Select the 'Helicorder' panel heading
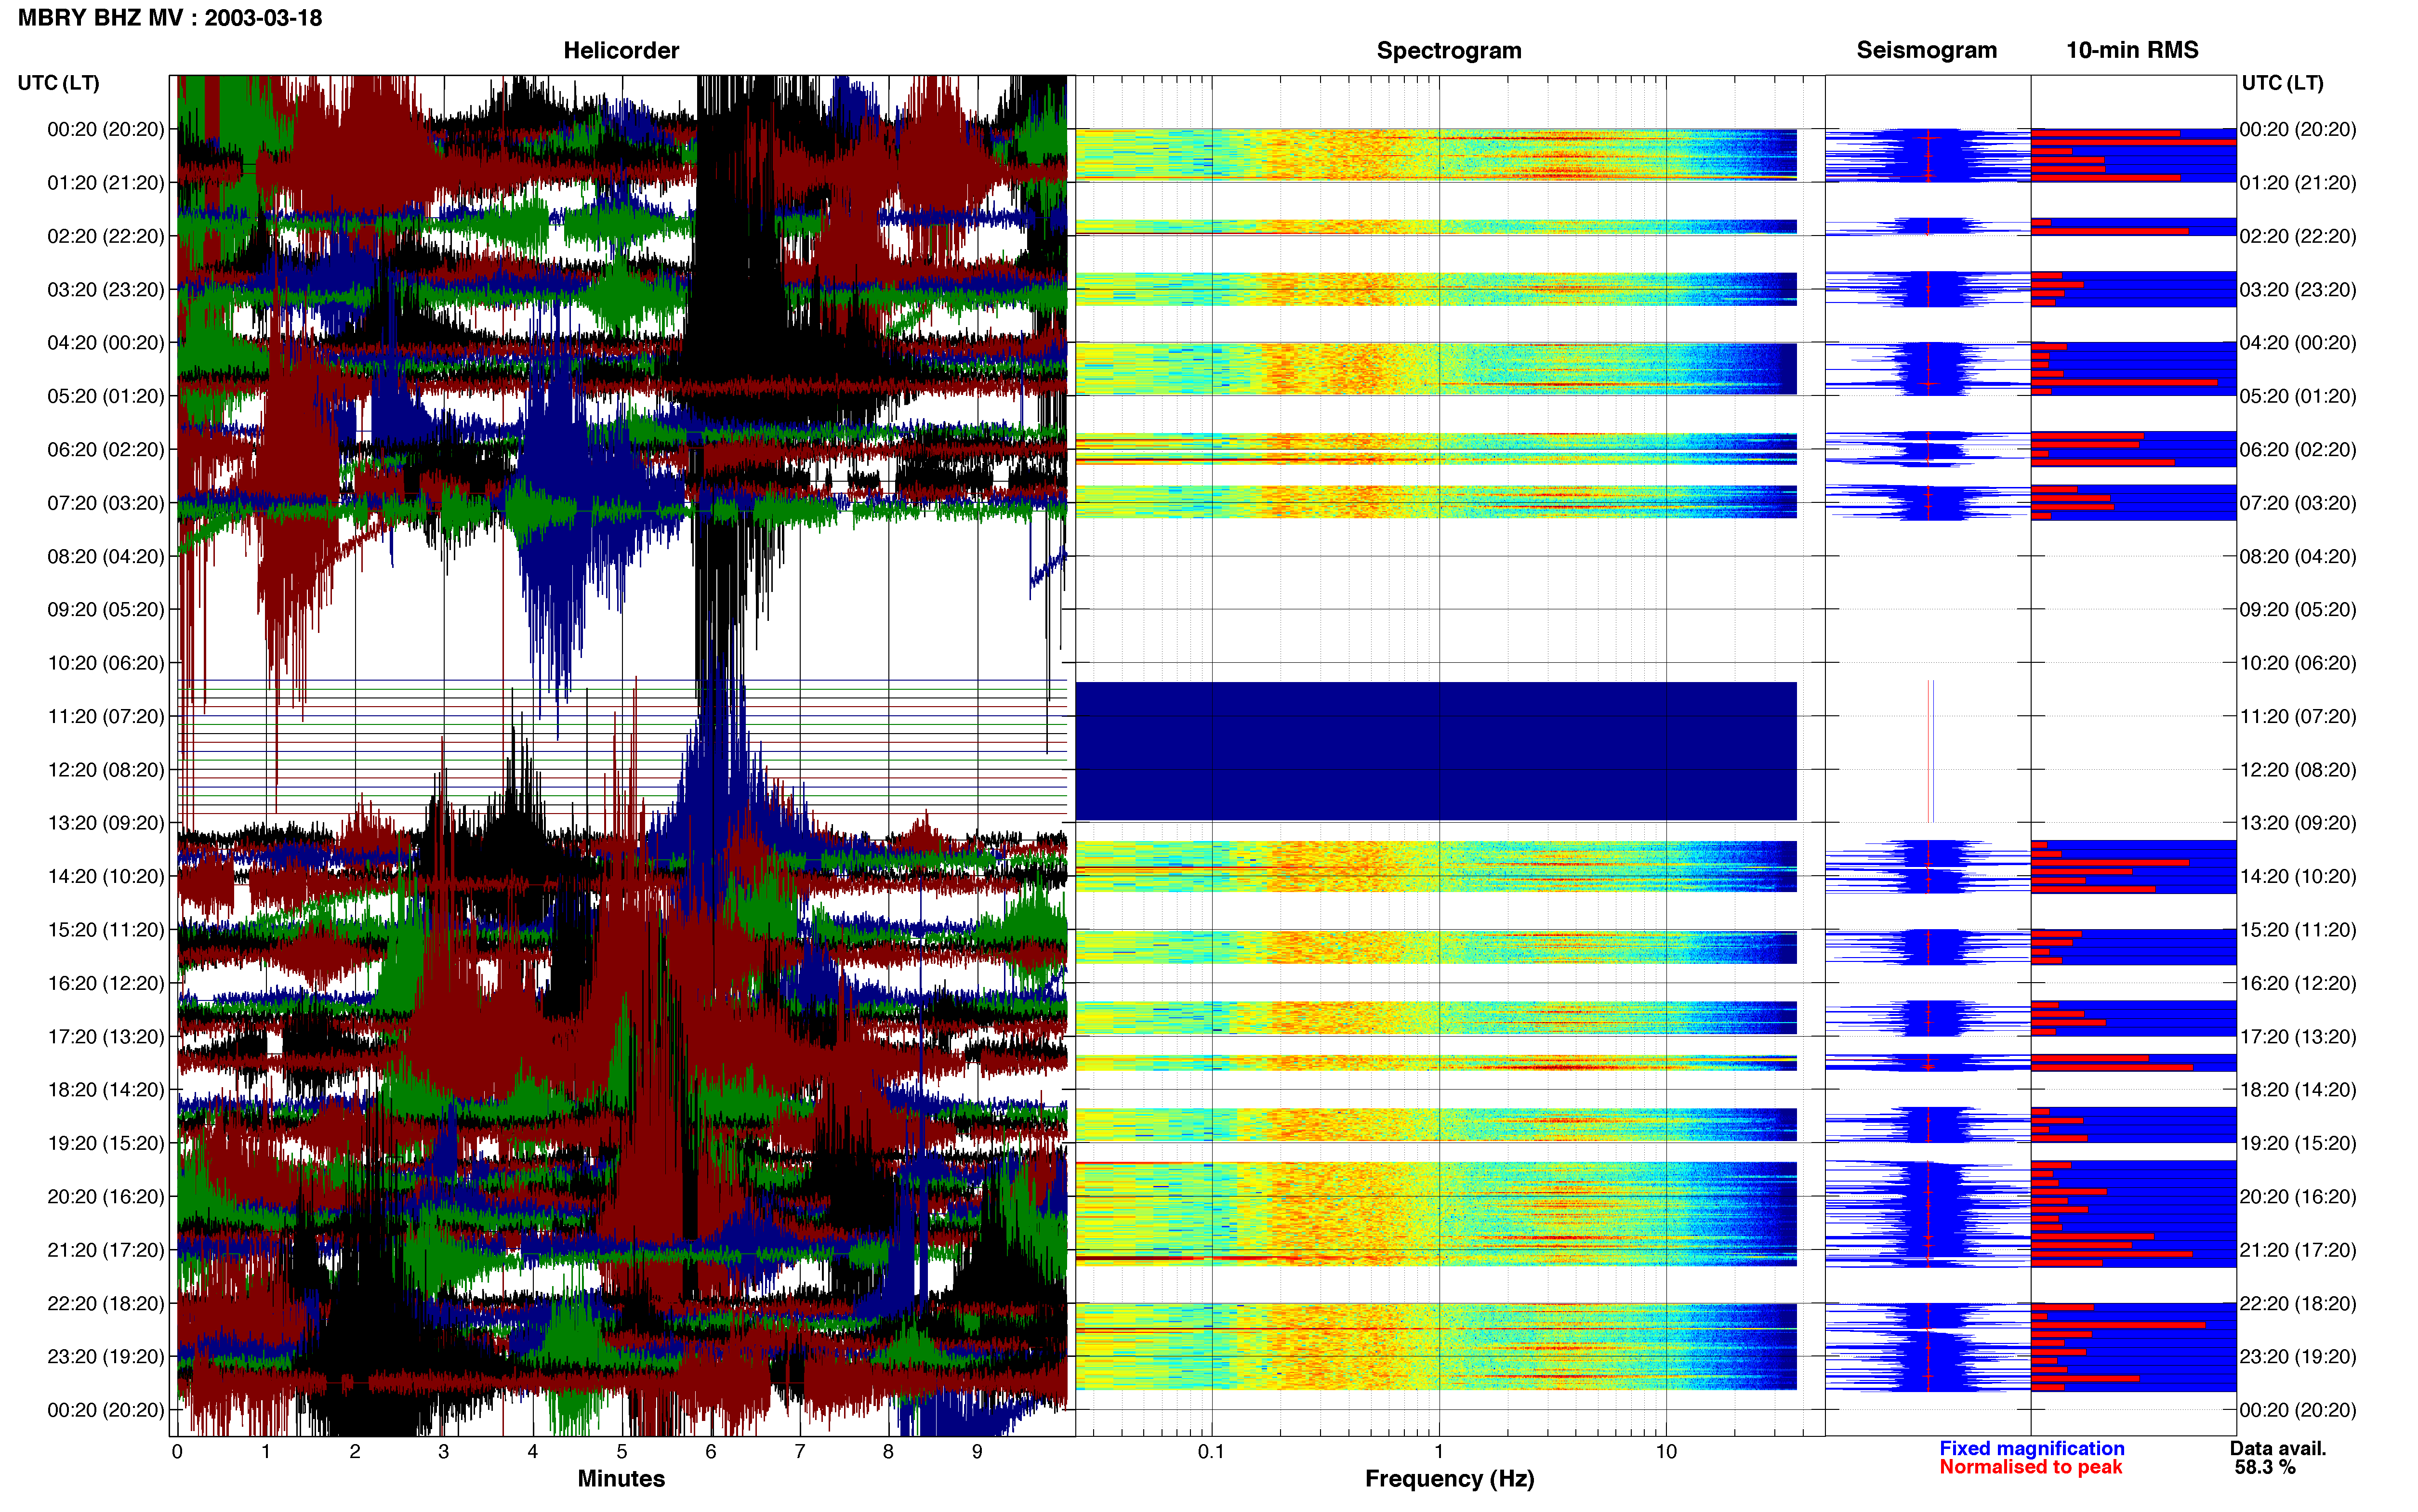This screenshot has height=1512, width=2418. (x=621, y=50)
